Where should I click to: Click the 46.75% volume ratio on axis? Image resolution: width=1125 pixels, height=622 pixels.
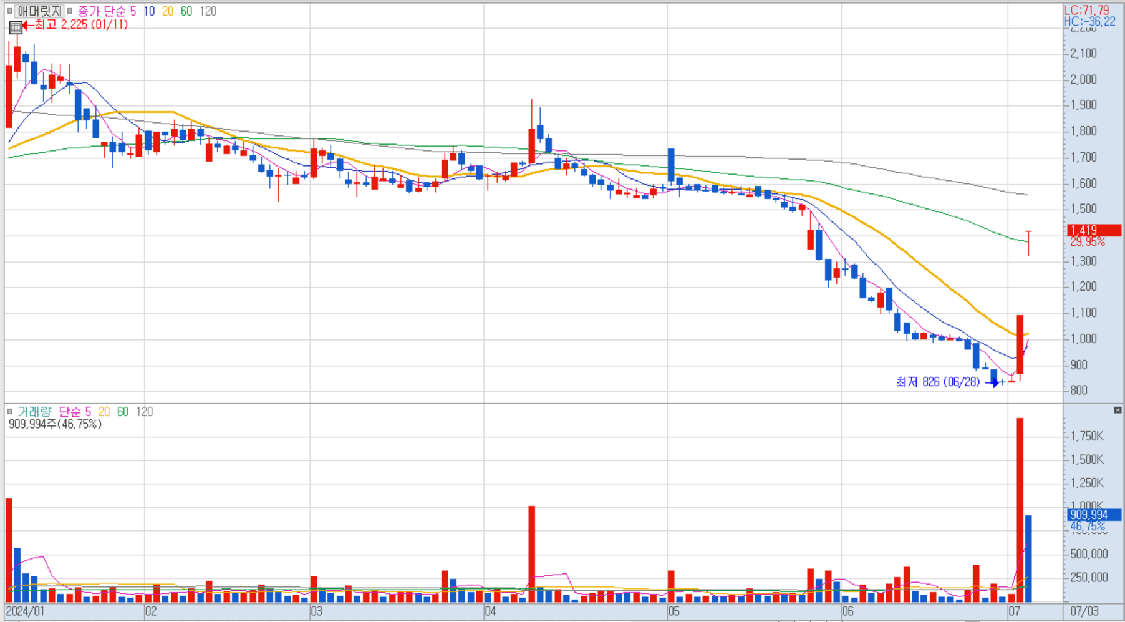[x=1088, y=526]
